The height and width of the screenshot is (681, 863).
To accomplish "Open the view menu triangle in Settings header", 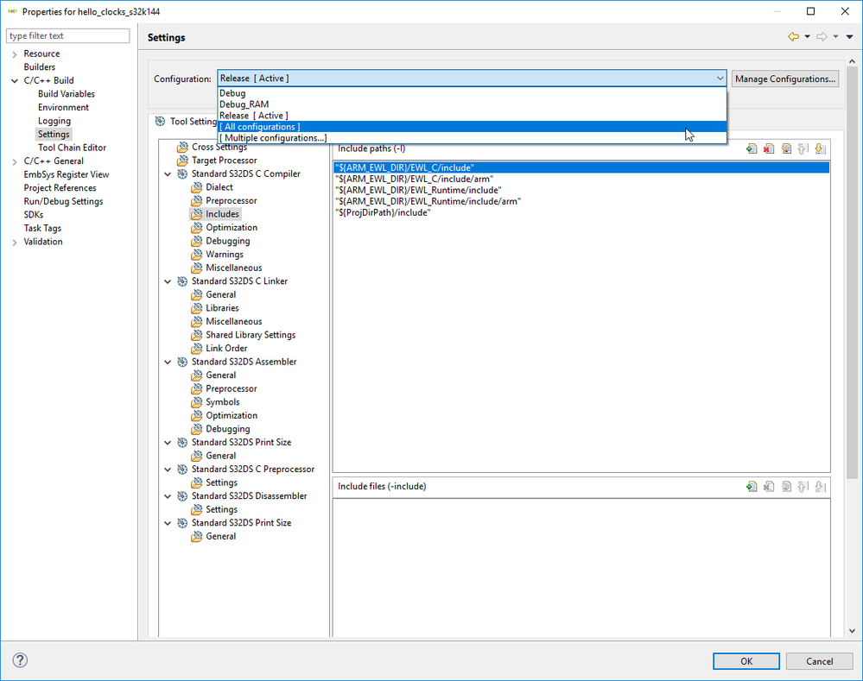I will [x=850, y=37].
